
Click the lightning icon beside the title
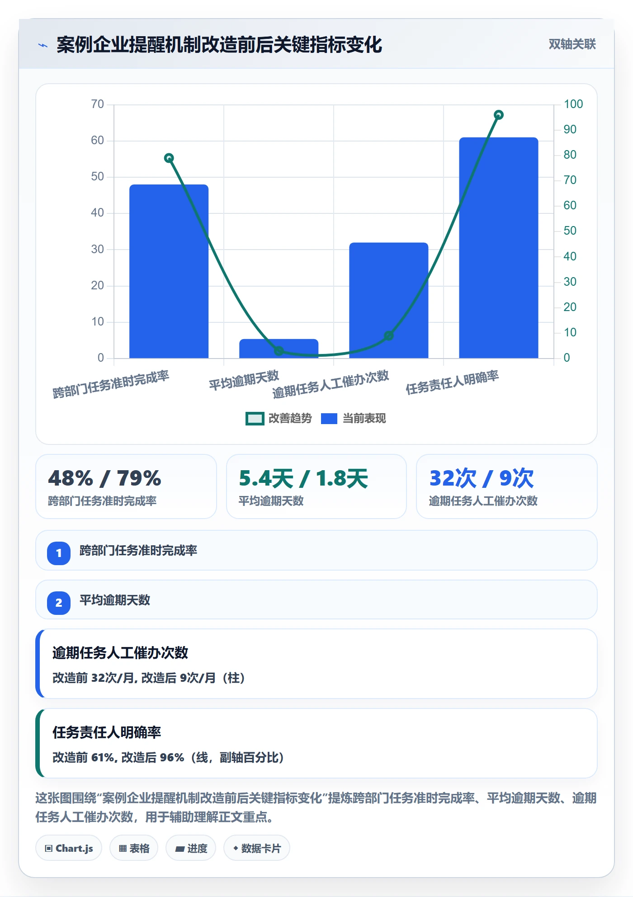tap(43, 45)
